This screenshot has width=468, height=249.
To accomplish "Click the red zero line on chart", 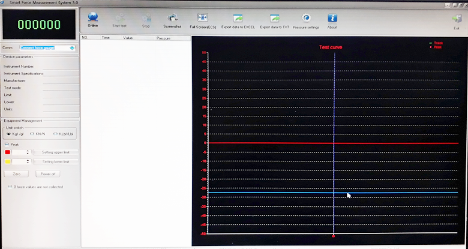I will (x=333, y=143).
